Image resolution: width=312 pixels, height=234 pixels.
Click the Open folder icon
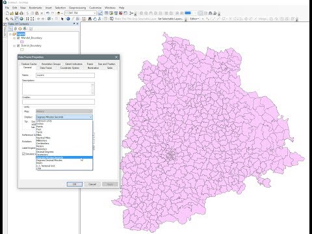pyautogui.click(x=12, y=13)
